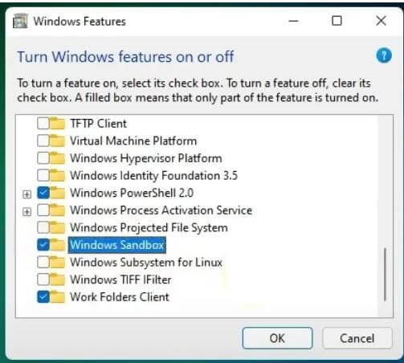404x363 pixels.
Task: Click the Windows Features title bar icon
Action: (x=20, y=21)
